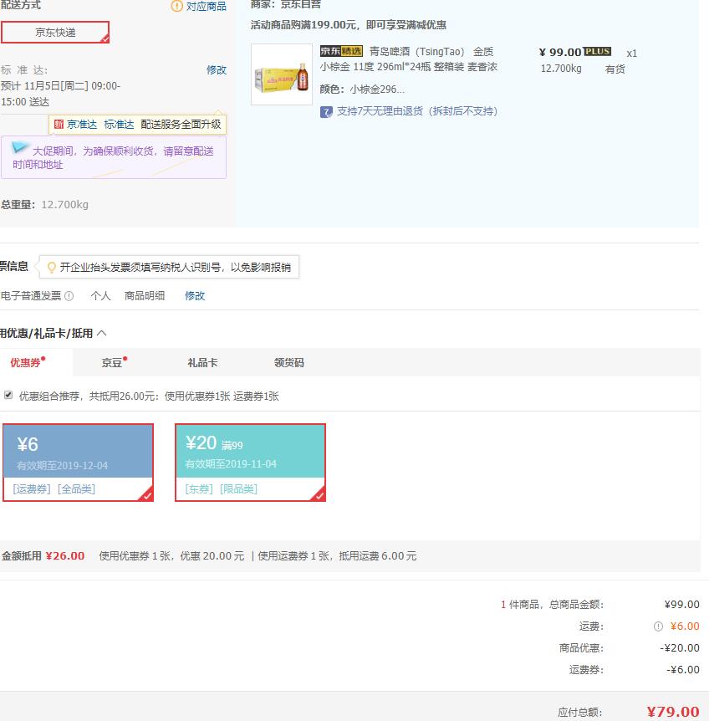Image resolution: width=709 pixels, height=721 pixels.
Task: Click the orange warning icon beside 对应商品
Action: (x=176, y=7)
